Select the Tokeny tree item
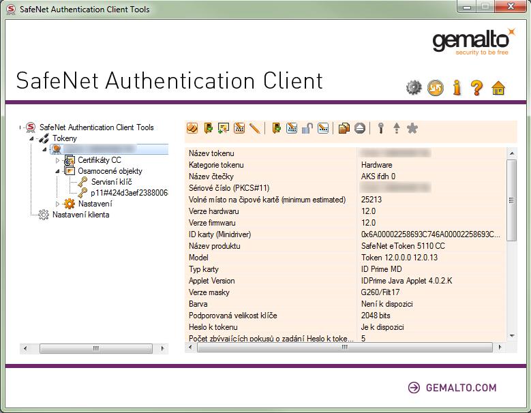 click(65, 138)
